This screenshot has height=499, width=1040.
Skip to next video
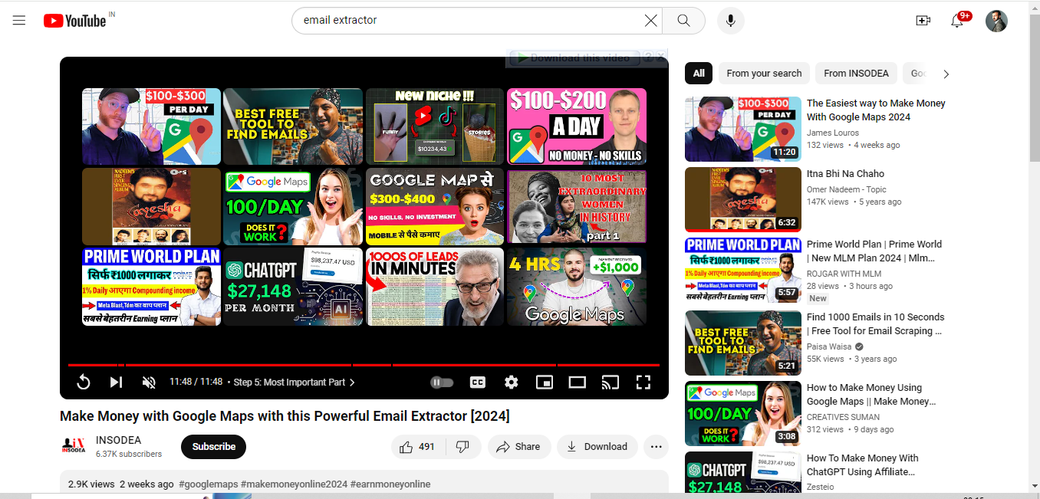pyautogui.click(x=116, y=382)
